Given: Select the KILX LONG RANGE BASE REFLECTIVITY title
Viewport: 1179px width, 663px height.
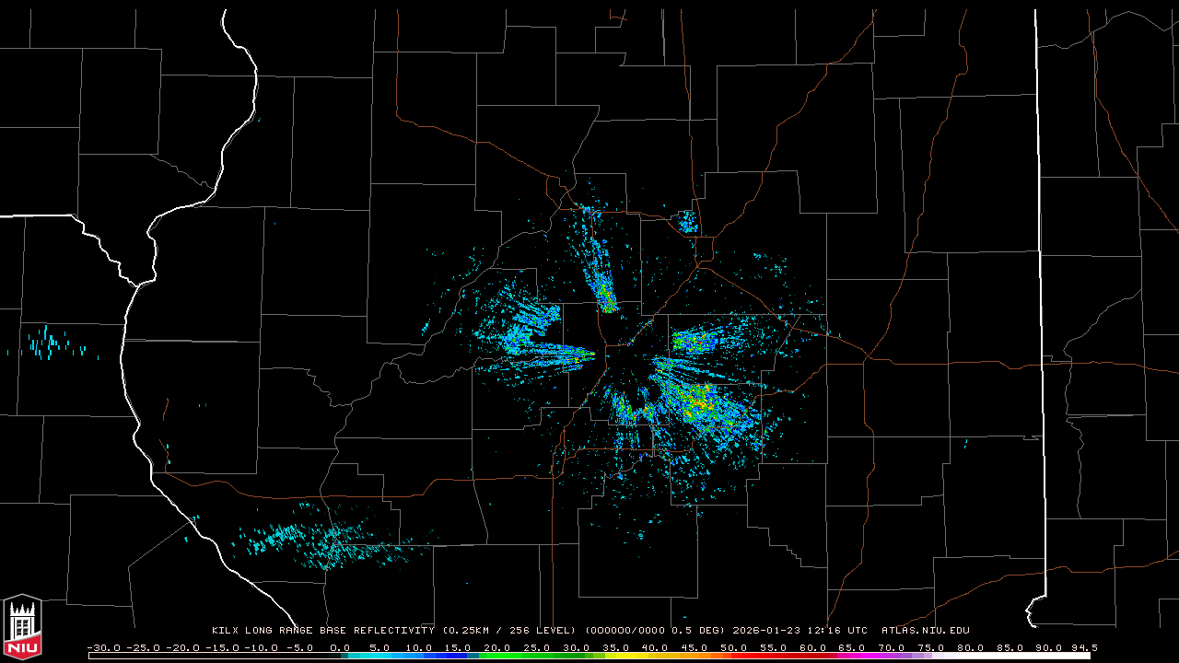Looking at the screenshot, I should (x=323, y=630).
